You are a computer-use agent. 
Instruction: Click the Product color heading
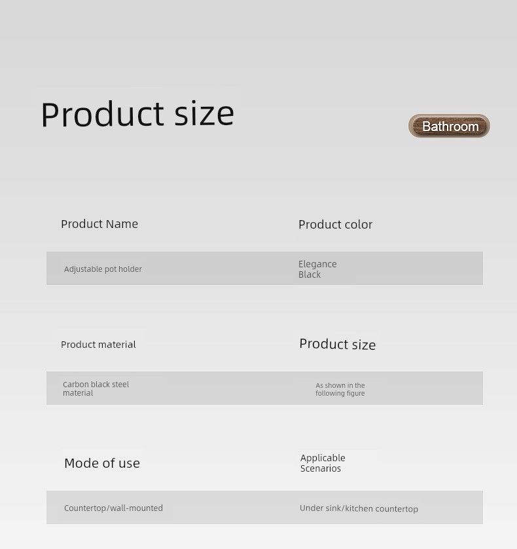click(x=336, y=225)
